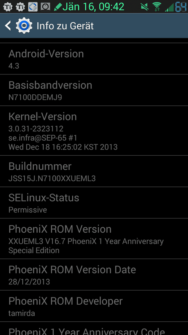Viewport: 188px width, 335px height.
Task: Tap the sync notification icon
Action: pyautogui.click(x=33, y=7)
